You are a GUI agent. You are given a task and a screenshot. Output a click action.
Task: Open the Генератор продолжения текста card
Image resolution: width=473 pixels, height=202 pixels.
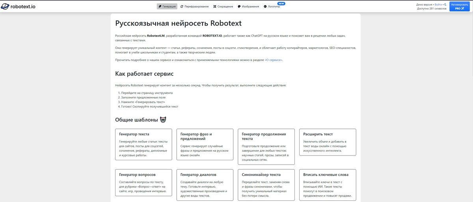click(x=266, y=147)
